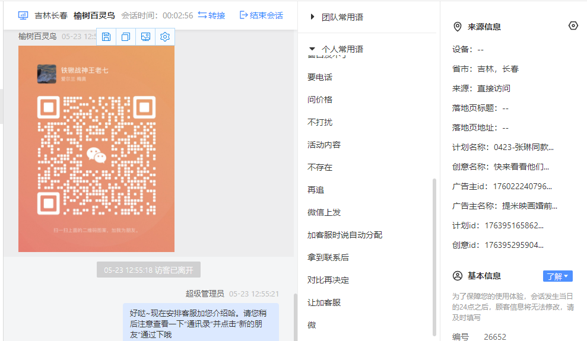
Task: Click the transfer arrows icon
Action: click(202, 15)
